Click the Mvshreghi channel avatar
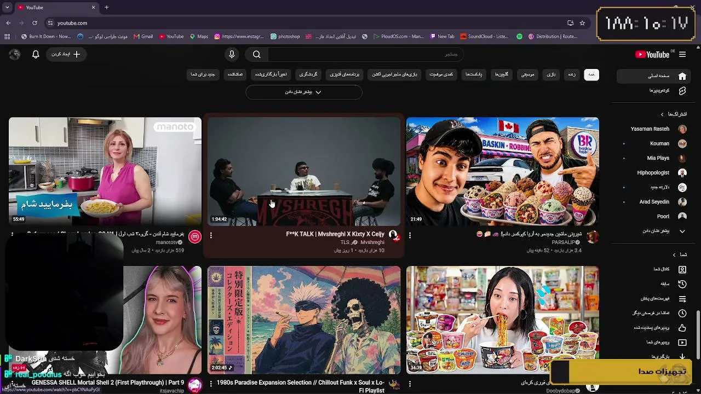 (x=393, y=235)
